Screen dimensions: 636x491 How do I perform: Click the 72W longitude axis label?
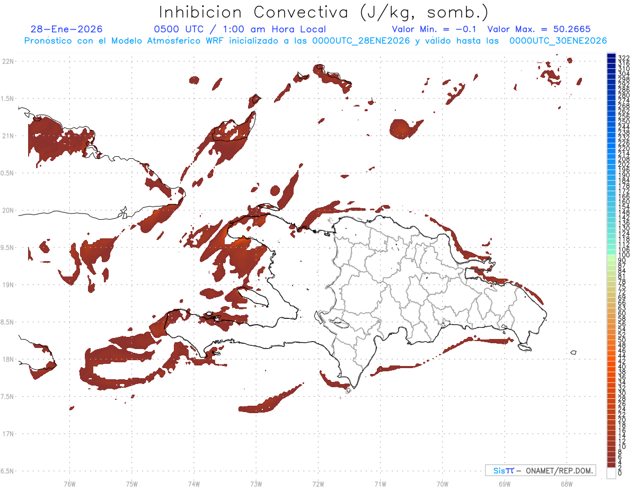click(x=318, y=484)
